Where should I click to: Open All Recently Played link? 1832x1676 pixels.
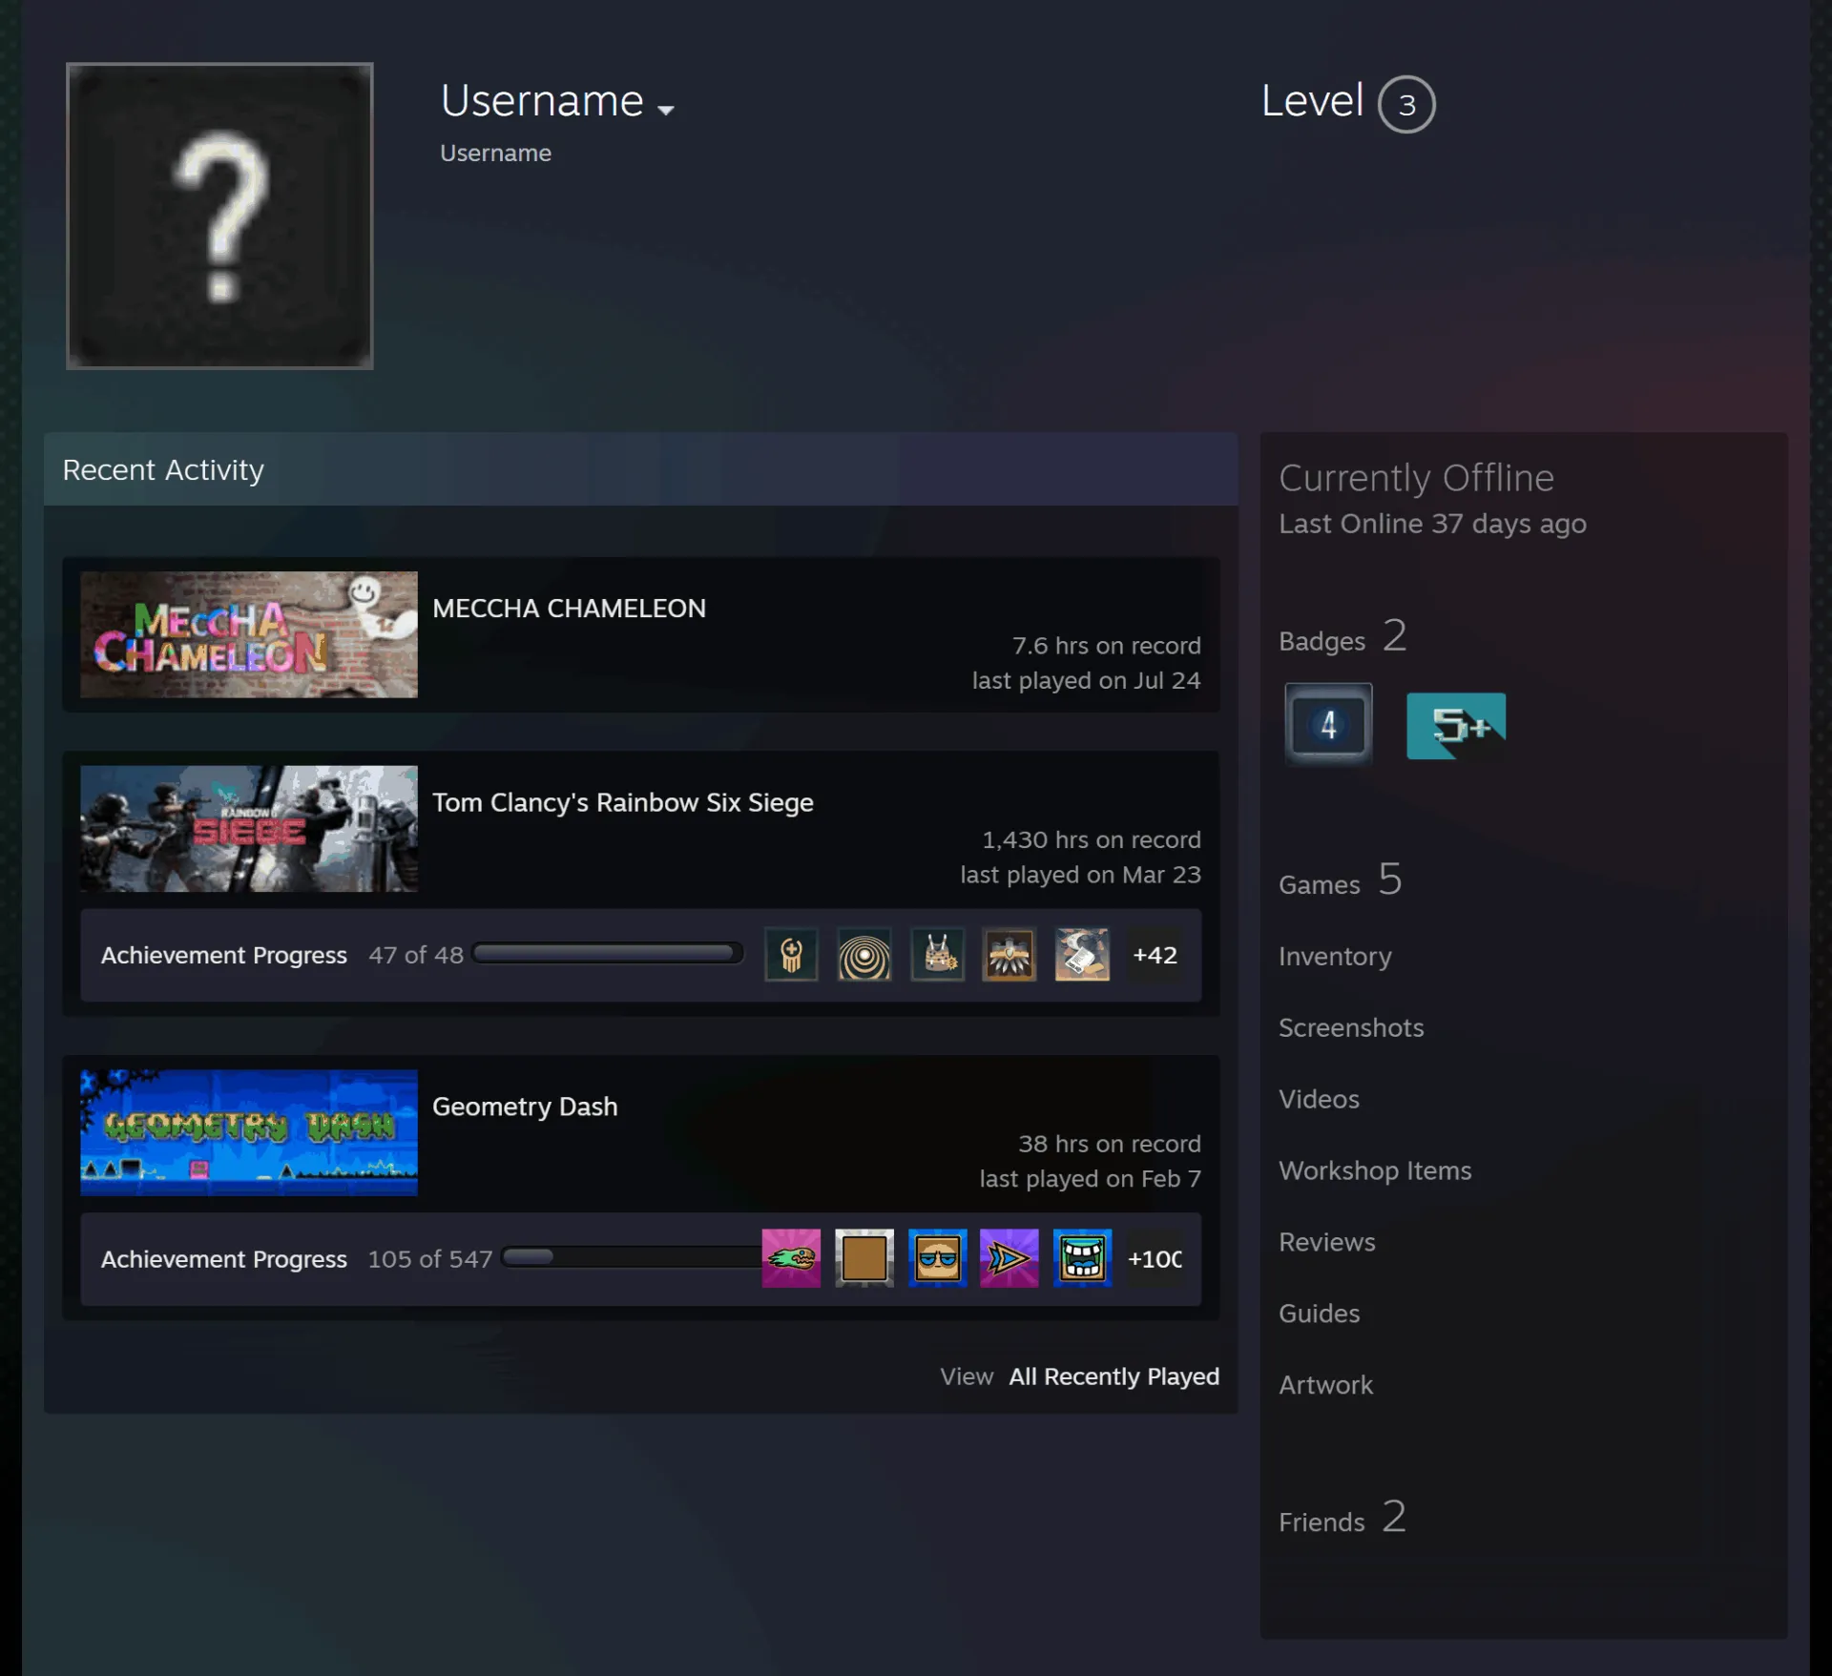(x=1114, y=1376)
